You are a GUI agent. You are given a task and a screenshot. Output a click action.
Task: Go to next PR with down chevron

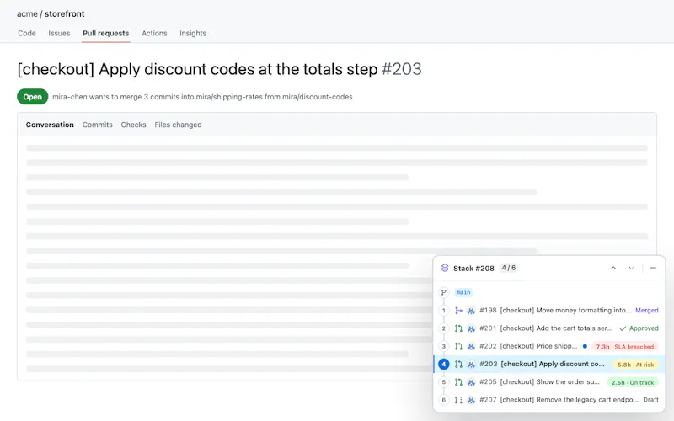[x=631, y=268]
